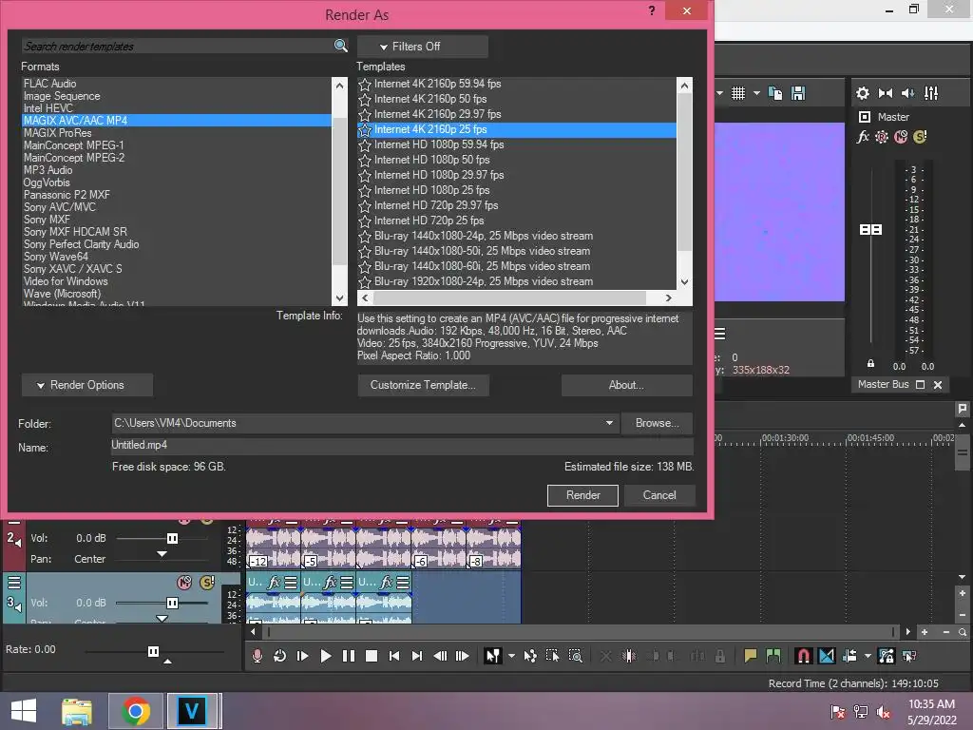Toggle favorite star for Internet HD 1080p 59.94 fps
The image size is (973, 730).
click(x=365, y=144)
